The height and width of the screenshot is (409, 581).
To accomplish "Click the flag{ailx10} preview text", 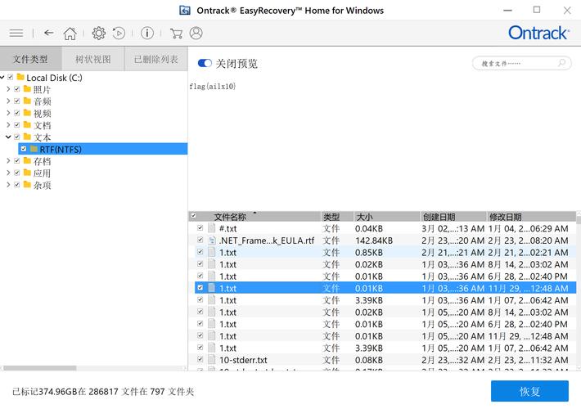I will [x=212, y=87].
